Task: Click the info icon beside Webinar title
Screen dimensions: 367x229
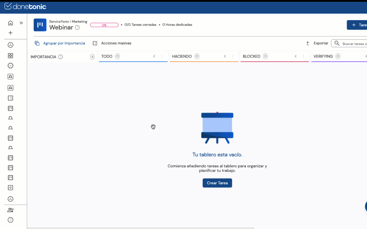Action: (x=77, y=27)
